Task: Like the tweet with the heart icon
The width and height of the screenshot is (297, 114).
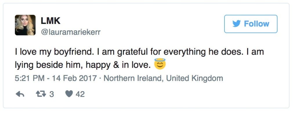Action: pos(69,94)
